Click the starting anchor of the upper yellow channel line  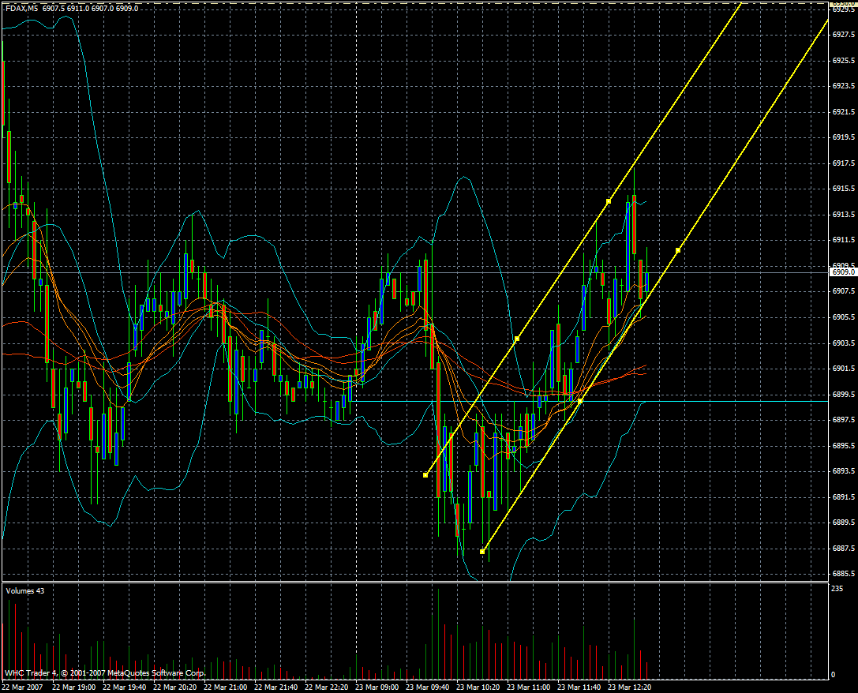point(425,475)
